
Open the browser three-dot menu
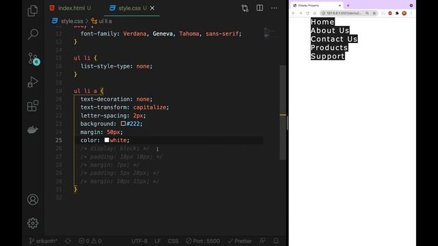pos(411,13)
